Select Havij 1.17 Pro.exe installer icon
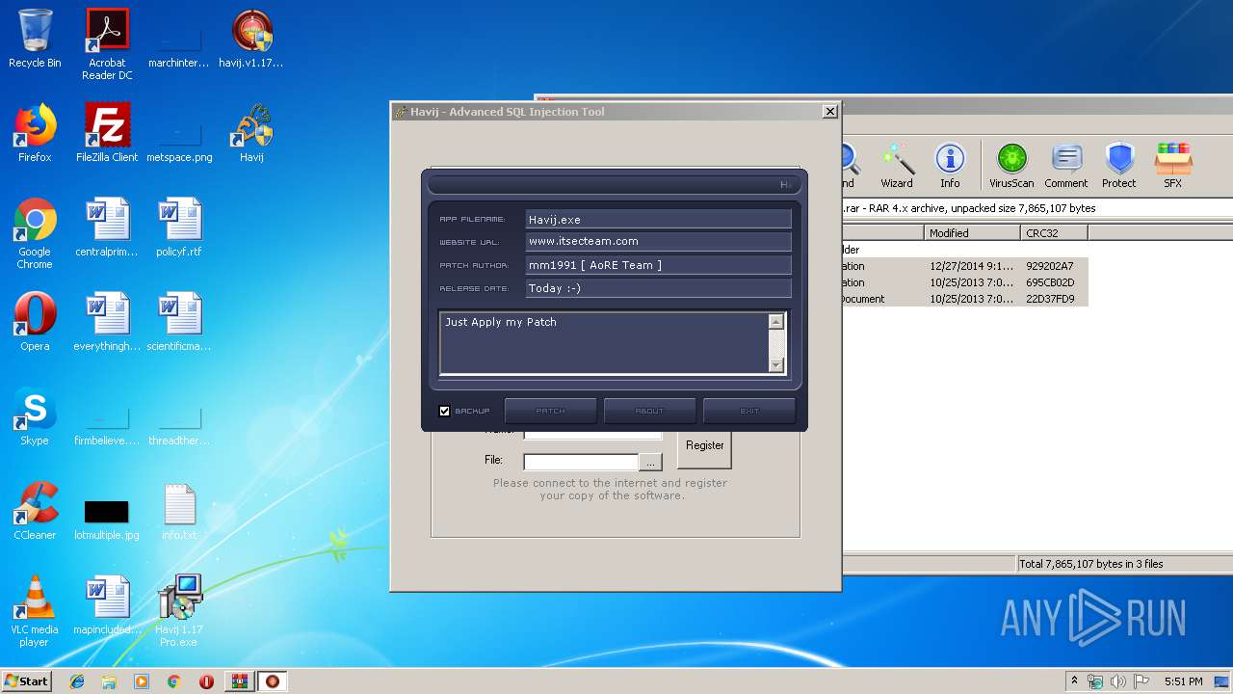Screen dimensions: 1233x694 click(179, 611)
